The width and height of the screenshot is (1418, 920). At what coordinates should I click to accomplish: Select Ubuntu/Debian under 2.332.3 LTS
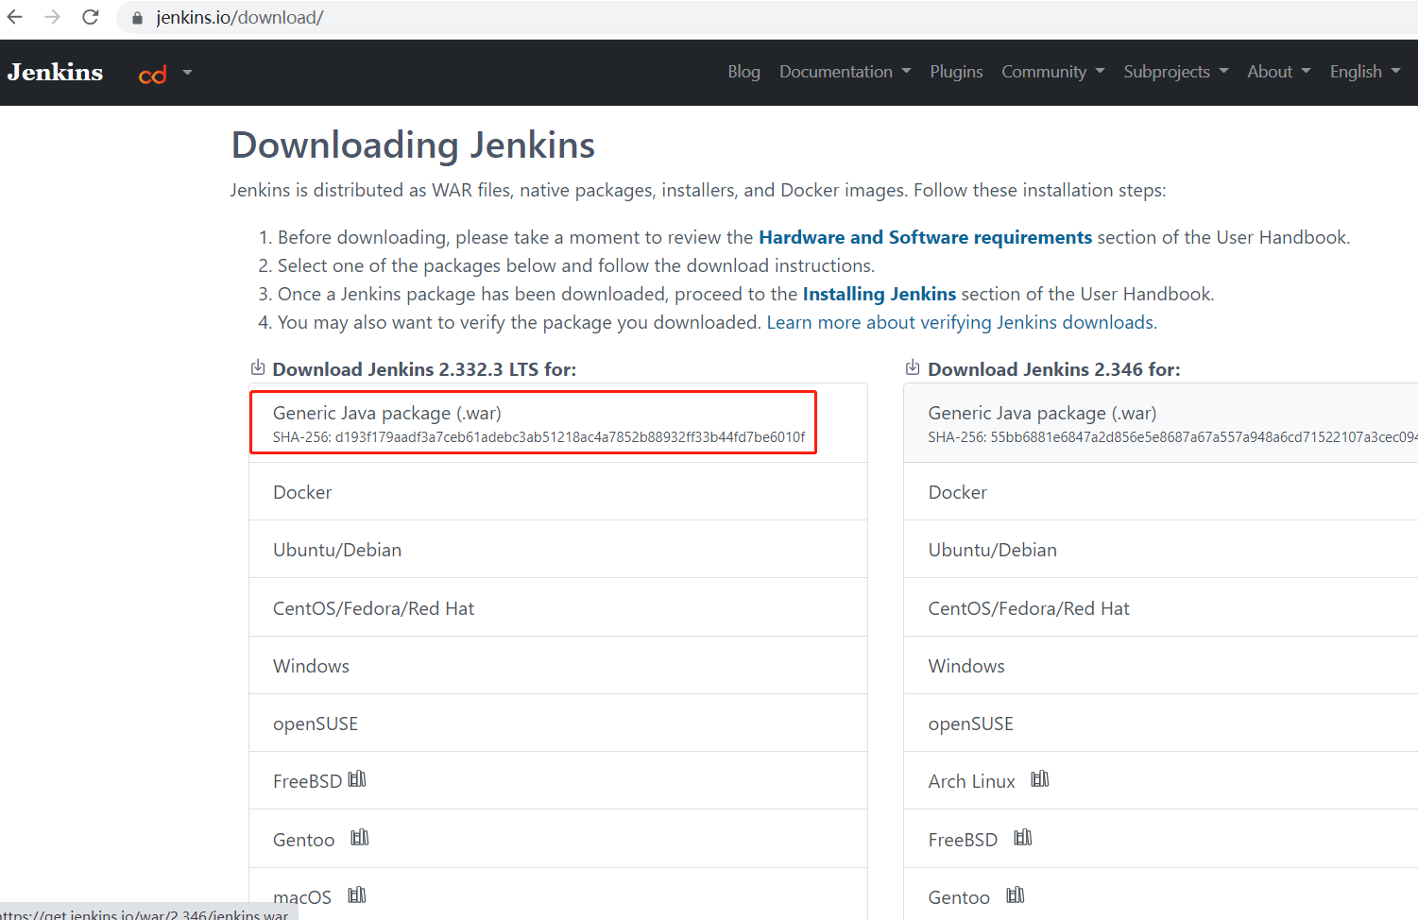[557, 549]
